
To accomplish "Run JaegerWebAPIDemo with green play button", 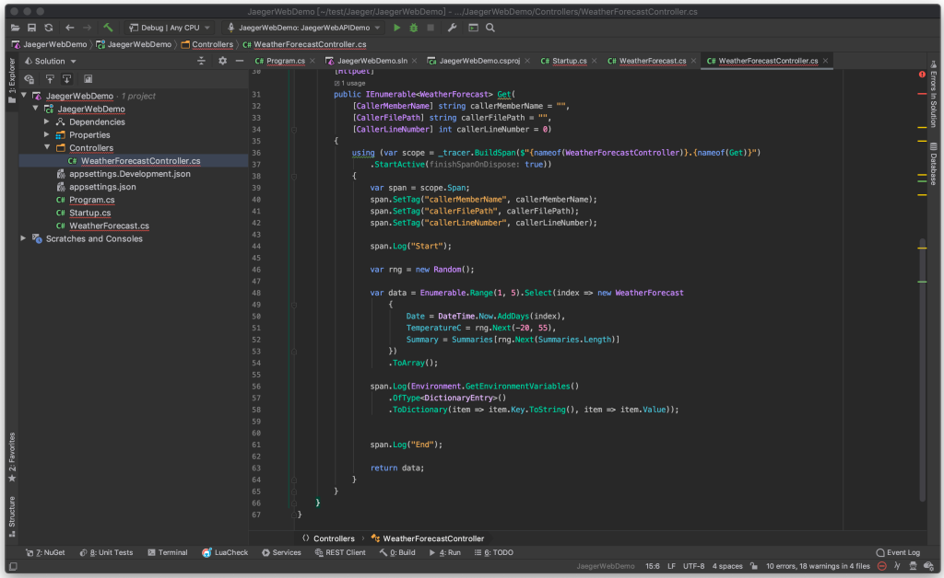I will pyautogui.click(x=396, y=28).
